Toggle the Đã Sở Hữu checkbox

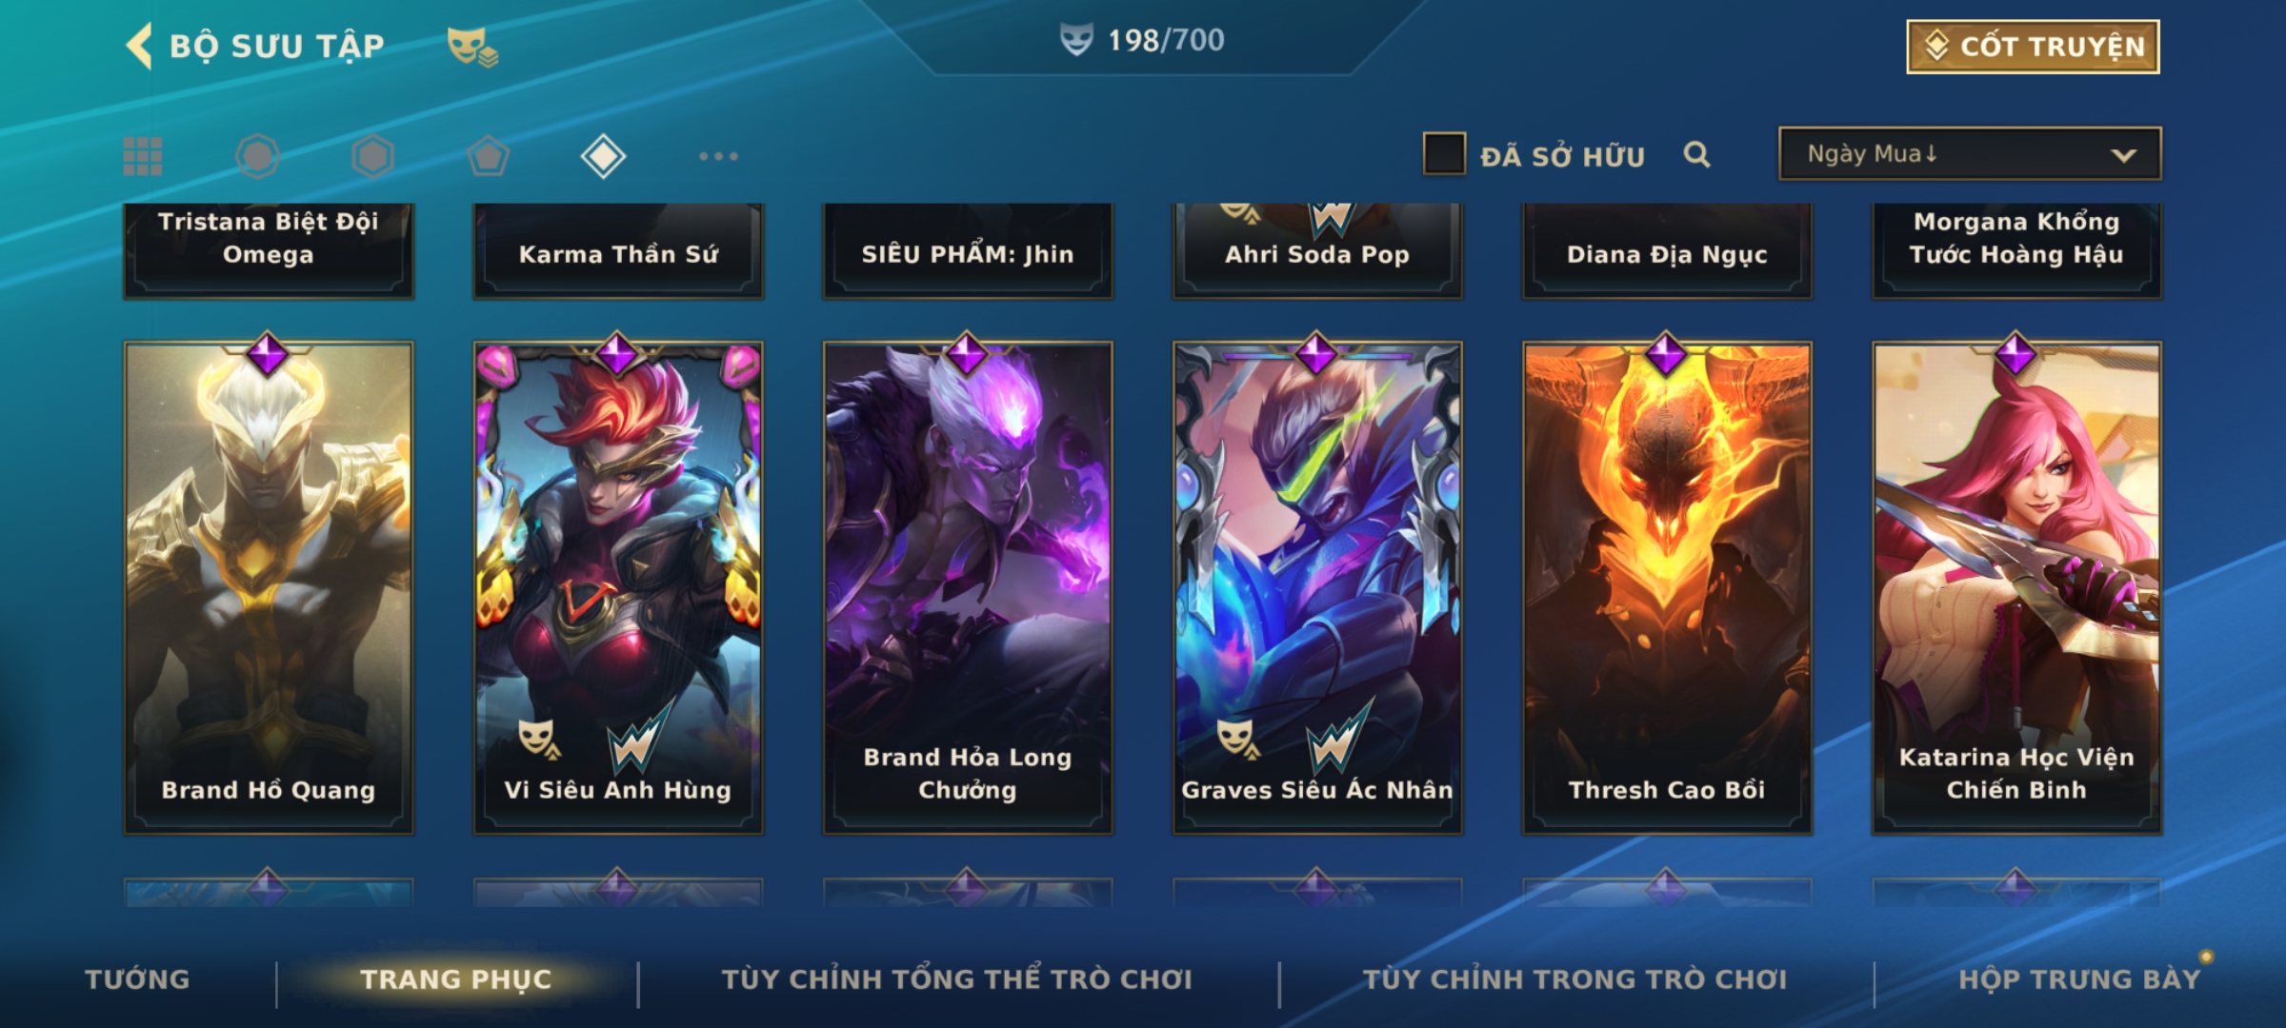coord(1444,154)
